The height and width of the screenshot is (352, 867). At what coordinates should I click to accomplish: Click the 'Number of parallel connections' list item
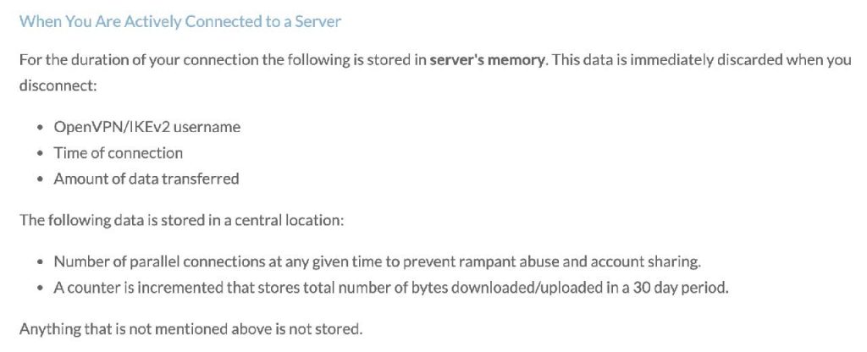click(x=378, y=261)
